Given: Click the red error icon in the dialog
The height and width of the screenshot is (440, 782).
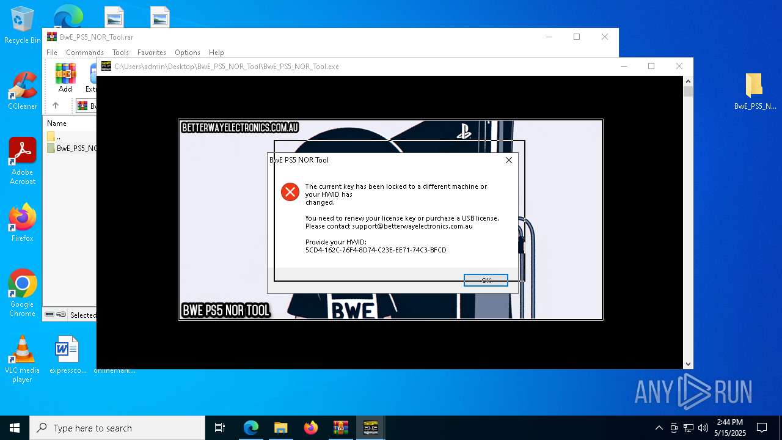Looking at the screenshot, I should (290, 192).
